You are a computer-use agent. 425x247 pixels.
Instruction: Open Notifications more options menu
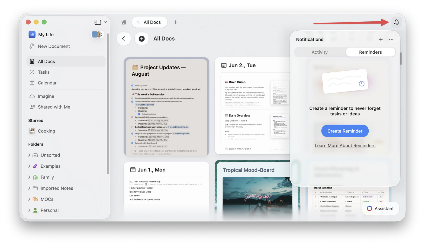click(391, 40)
